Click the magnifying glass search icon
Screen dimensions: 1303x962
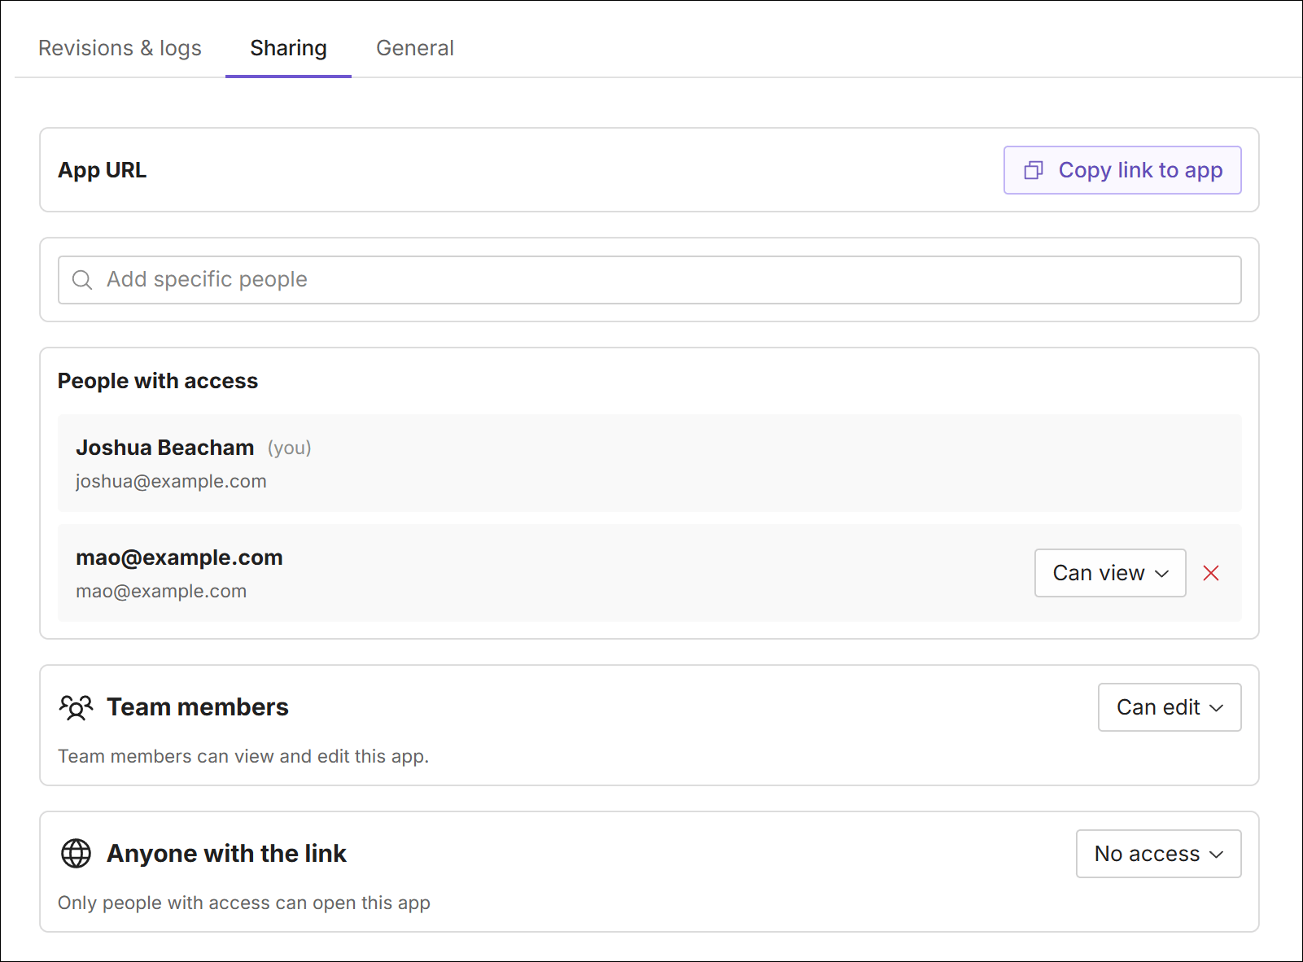click(x=82, y=279)
